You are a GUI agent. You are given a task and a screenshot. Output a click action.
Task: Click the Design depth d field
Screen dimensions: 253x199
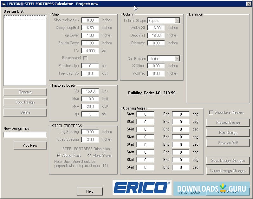coord(90,28)
